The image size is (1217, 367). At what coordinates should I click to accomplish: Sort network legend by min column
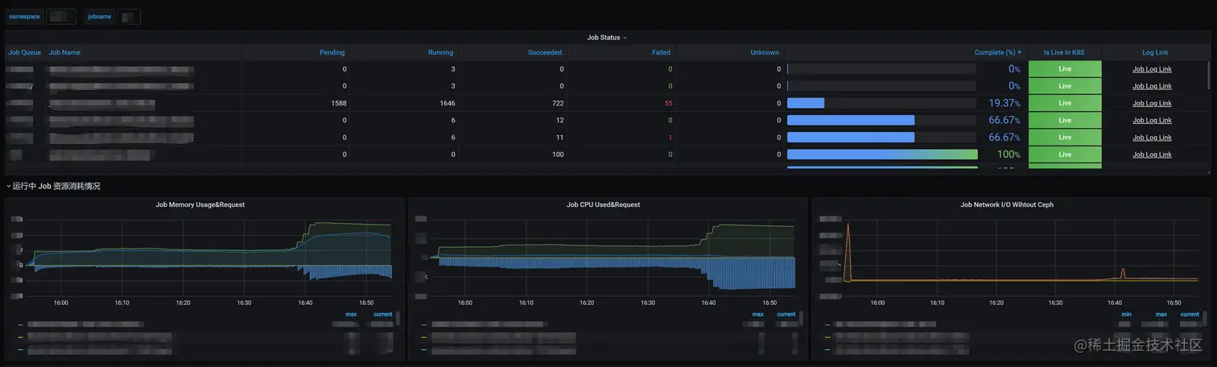tap(1126, 315)
